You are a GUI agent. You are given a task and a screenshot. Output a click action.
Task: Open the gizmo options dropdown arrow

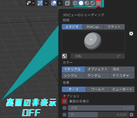[x=46, y=3]
